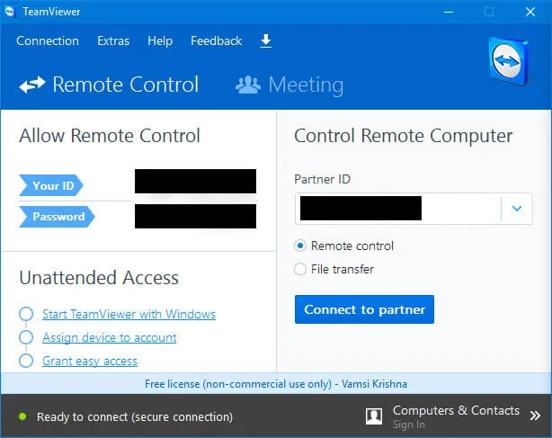Click the download arrow icon in menu bar
The height and width of the screenshot is (438, 552).
tap(266, 40)
